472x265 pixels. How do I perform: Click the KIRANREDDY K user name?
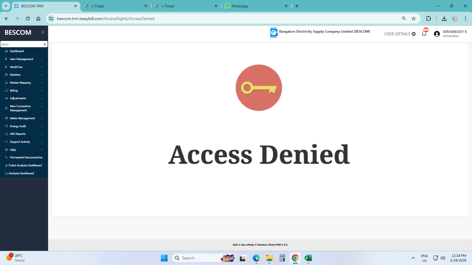(x=455, y=32)
